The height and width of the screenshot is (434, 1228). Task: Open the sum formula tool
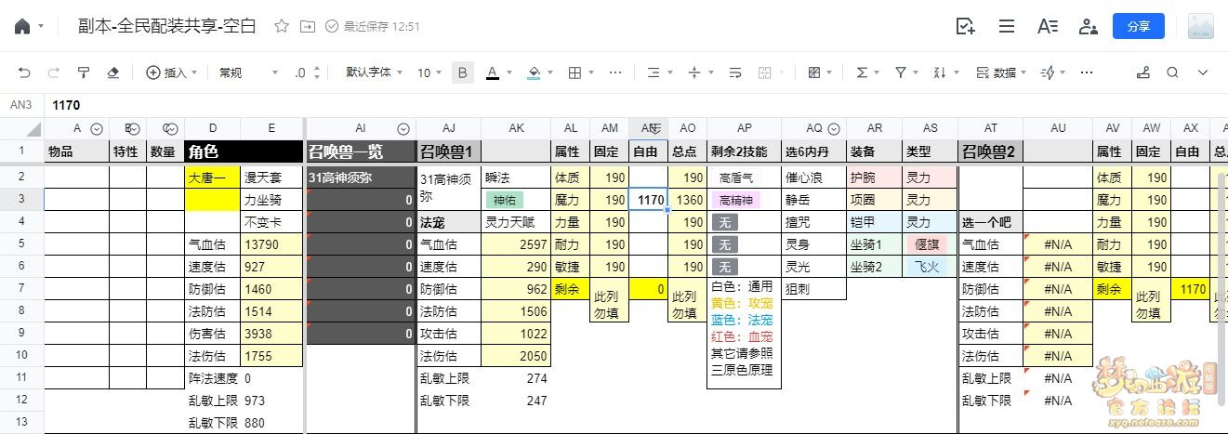click(x=862, y=72)
